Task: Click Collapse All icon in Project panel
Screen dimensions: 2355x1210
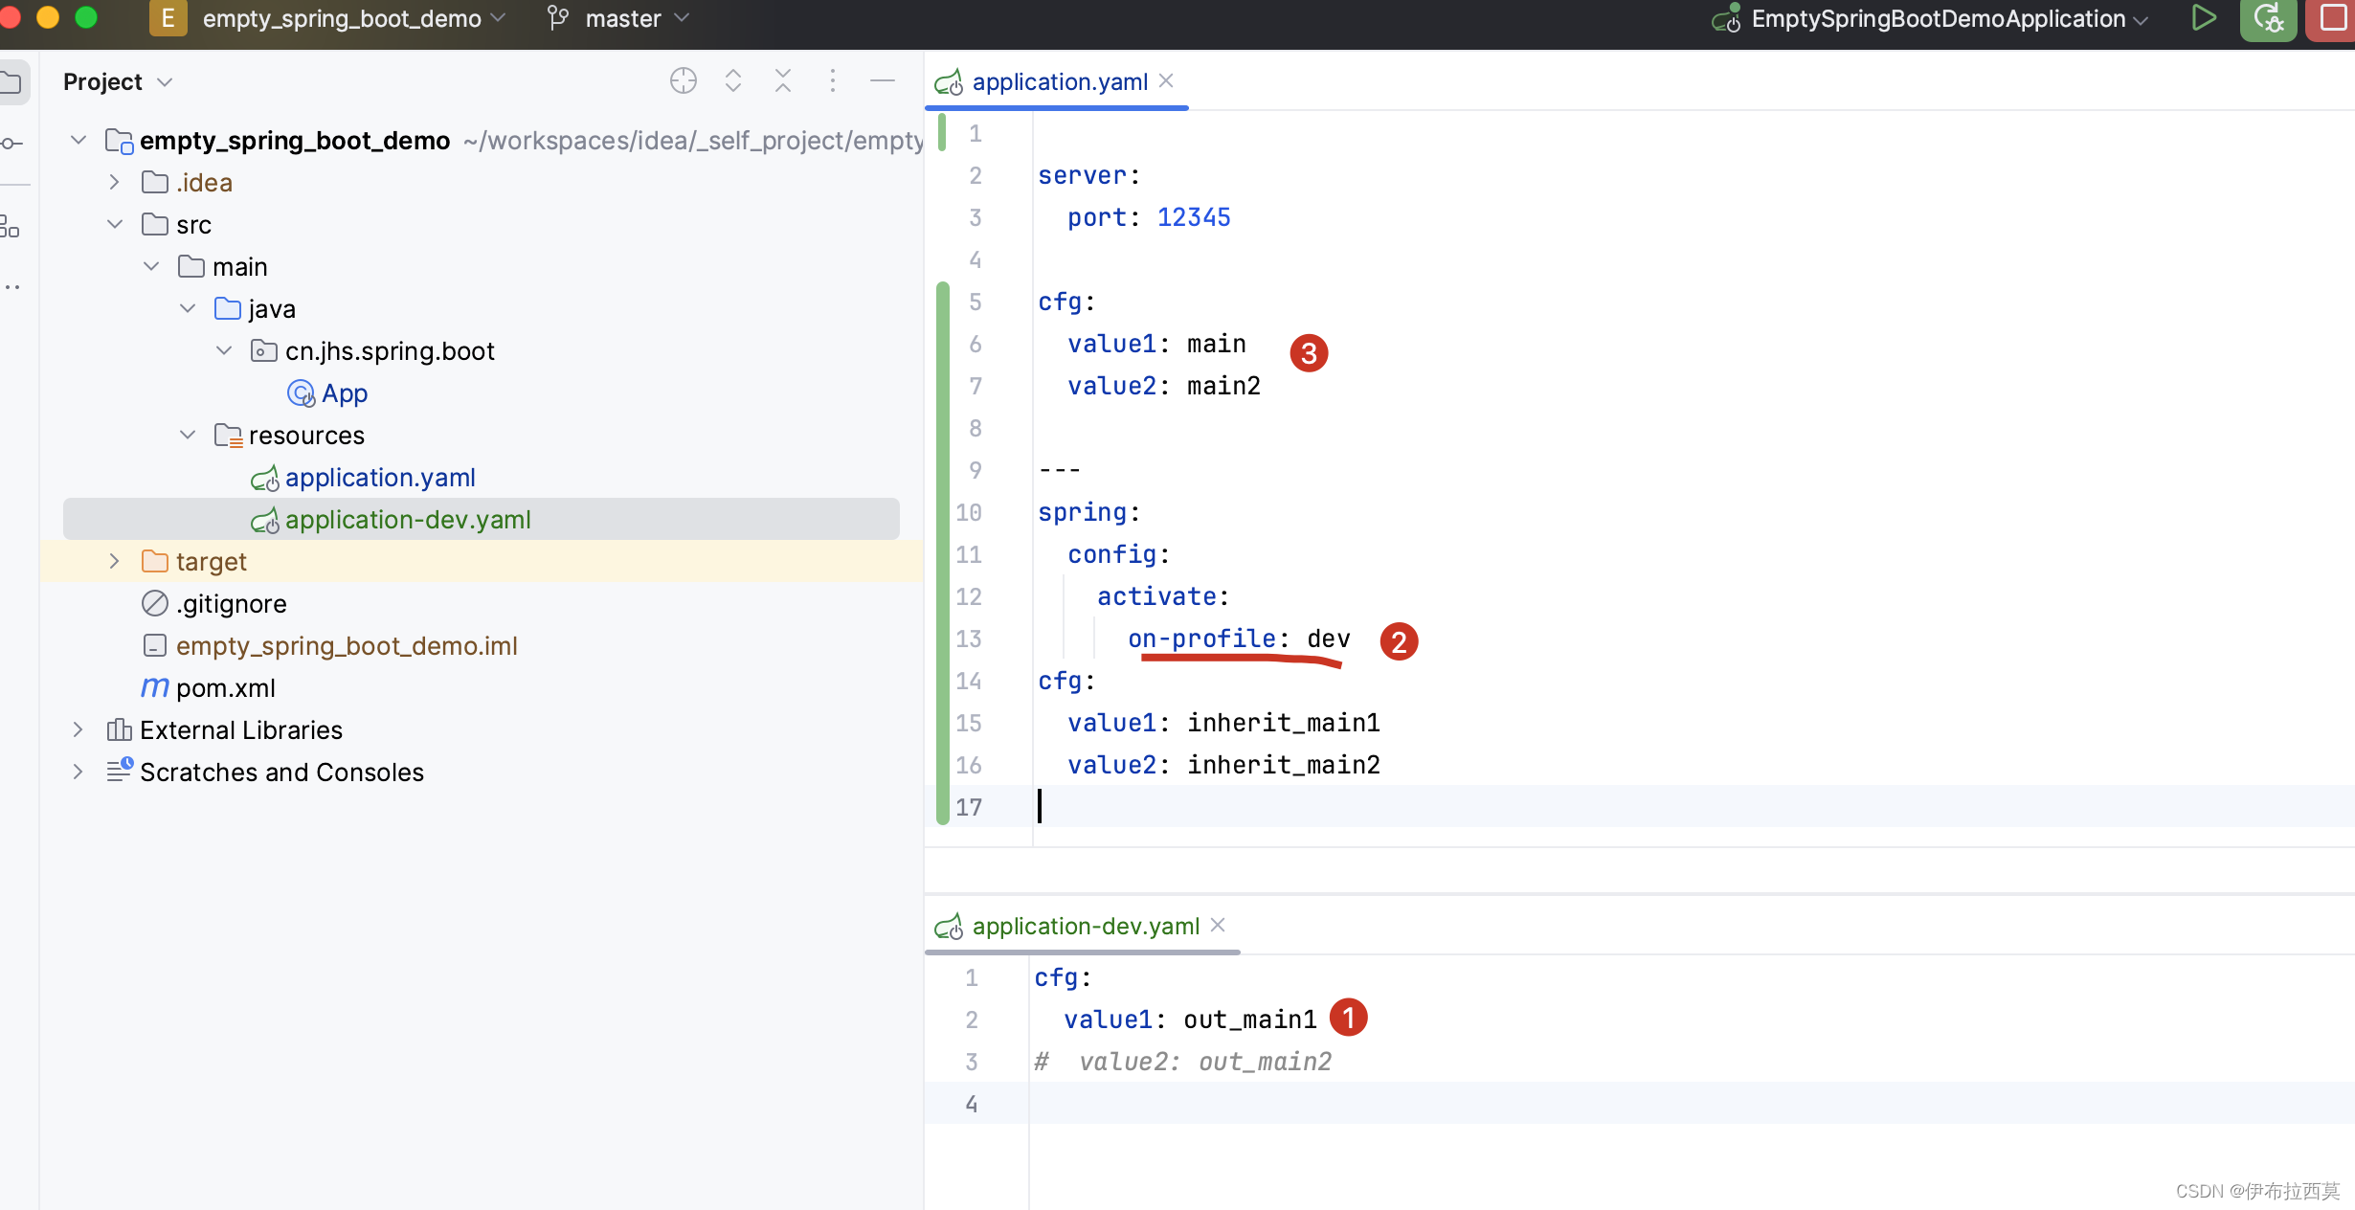Action: 783,81
